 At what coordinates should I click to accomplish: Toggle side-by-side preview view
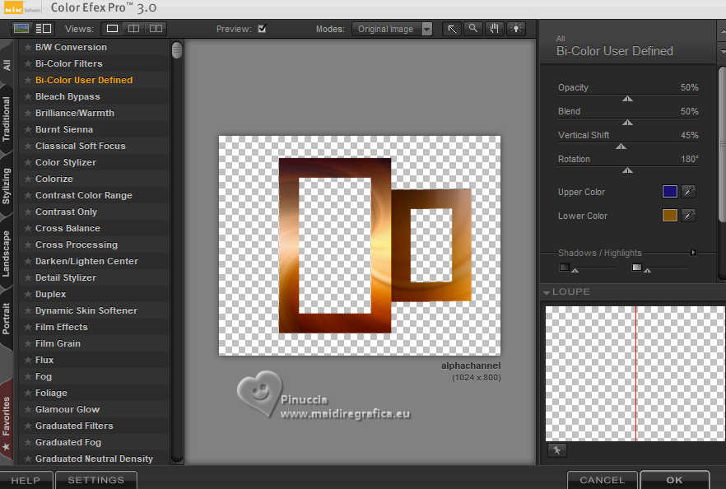click(156, 29)
